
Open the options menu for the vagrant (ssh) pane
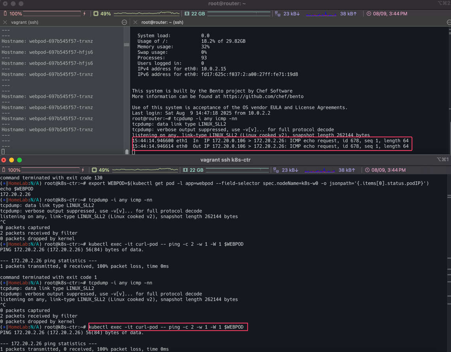click(124, 23)
